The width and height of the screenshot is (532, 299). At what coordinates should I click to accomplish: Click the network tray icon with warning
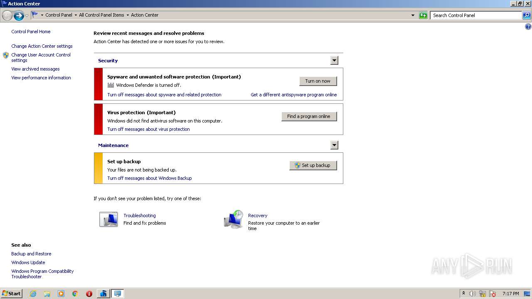click(483, 294)
